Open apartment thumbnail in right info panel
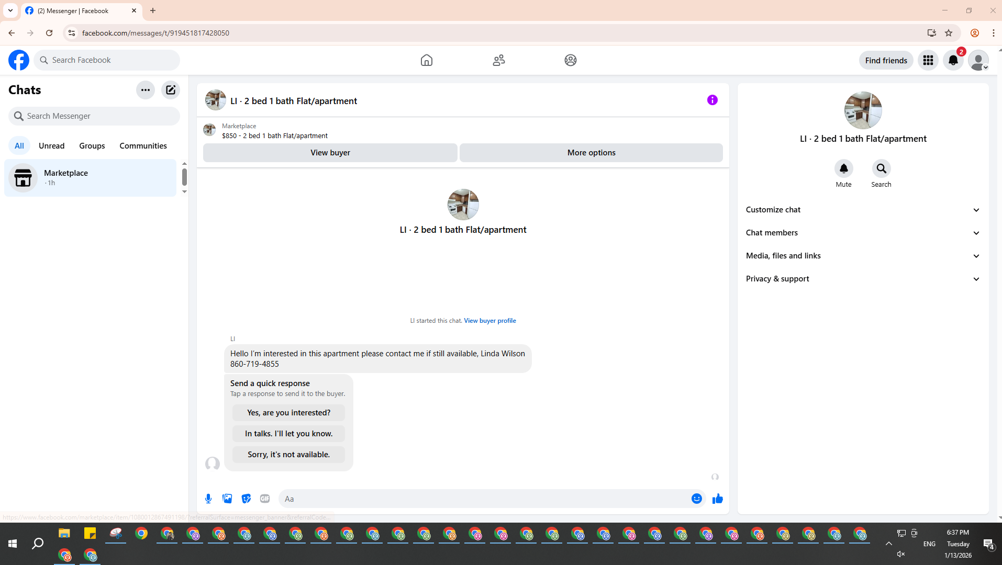1002x565 pixels. coord(863,110)
